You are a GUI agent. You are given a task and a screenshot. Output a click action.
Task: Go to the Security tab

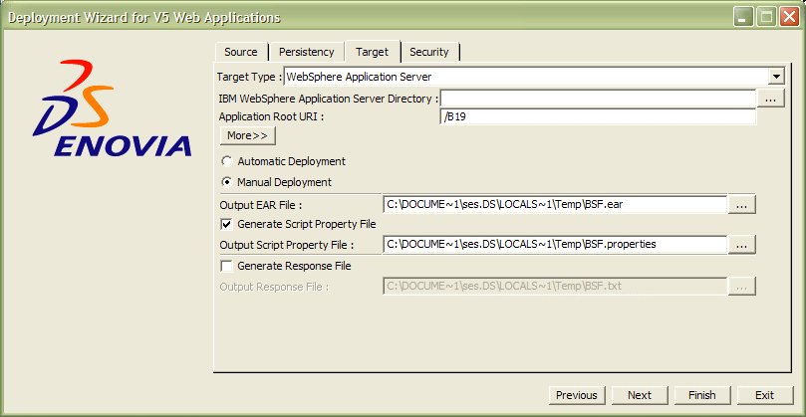(x=429, y=52)
